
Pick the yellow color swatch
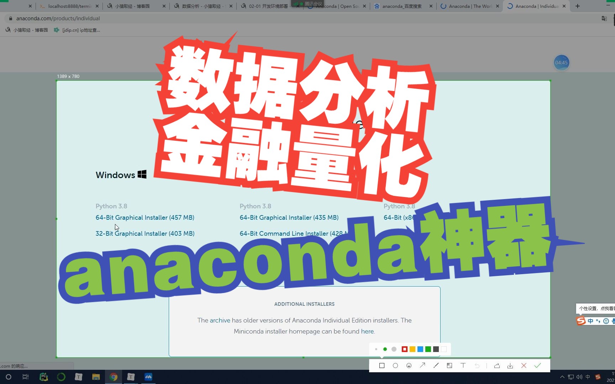412,349
